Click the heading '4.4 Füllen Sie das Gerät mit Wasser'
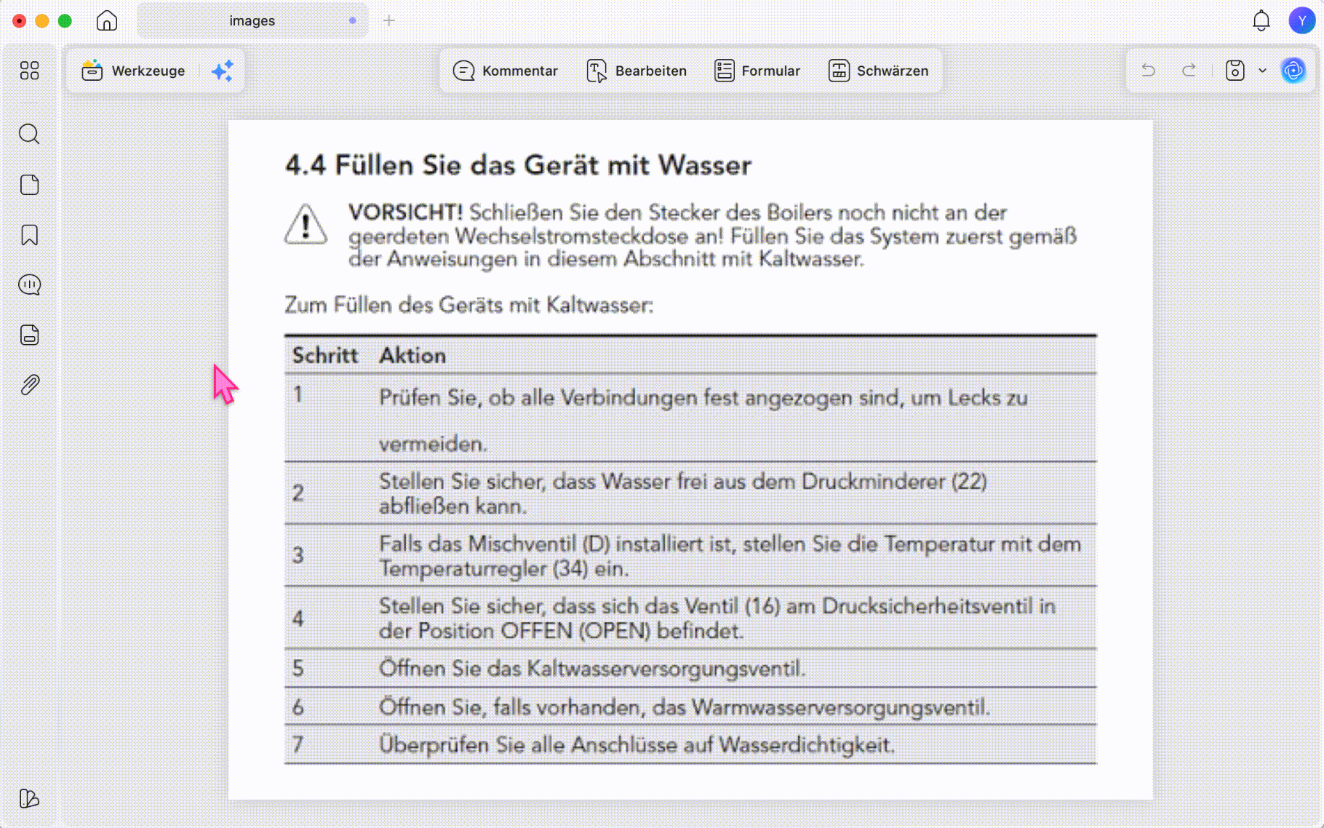Image resolution: width=1324 pixels, height=828 pixels. pos(518,165)
